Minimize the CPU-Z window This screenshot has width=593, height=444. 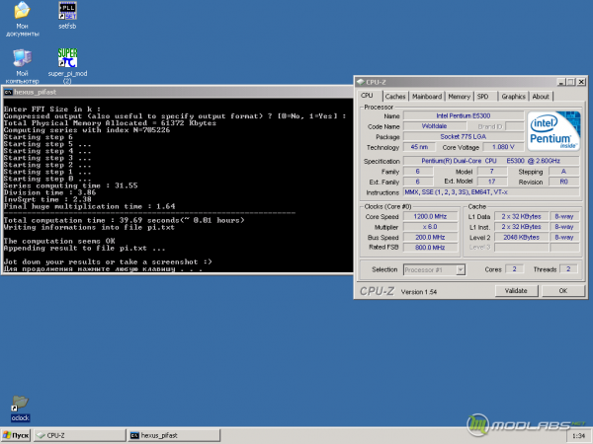tap(561, 82)
